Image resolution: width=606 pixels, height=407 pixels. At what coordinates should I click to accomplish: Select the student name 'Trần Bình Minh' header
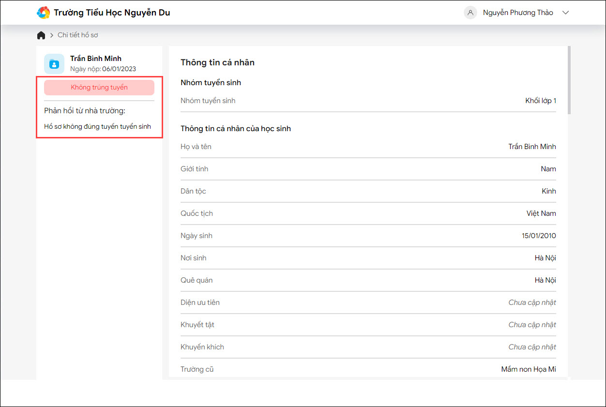click(x=96, y=59)
